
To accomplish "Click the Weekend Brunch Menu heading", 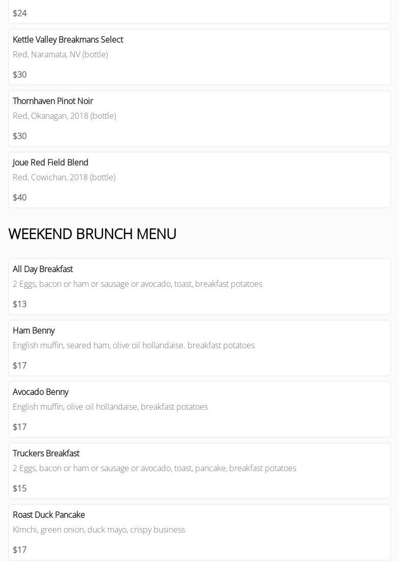I will tap(93, 234).
